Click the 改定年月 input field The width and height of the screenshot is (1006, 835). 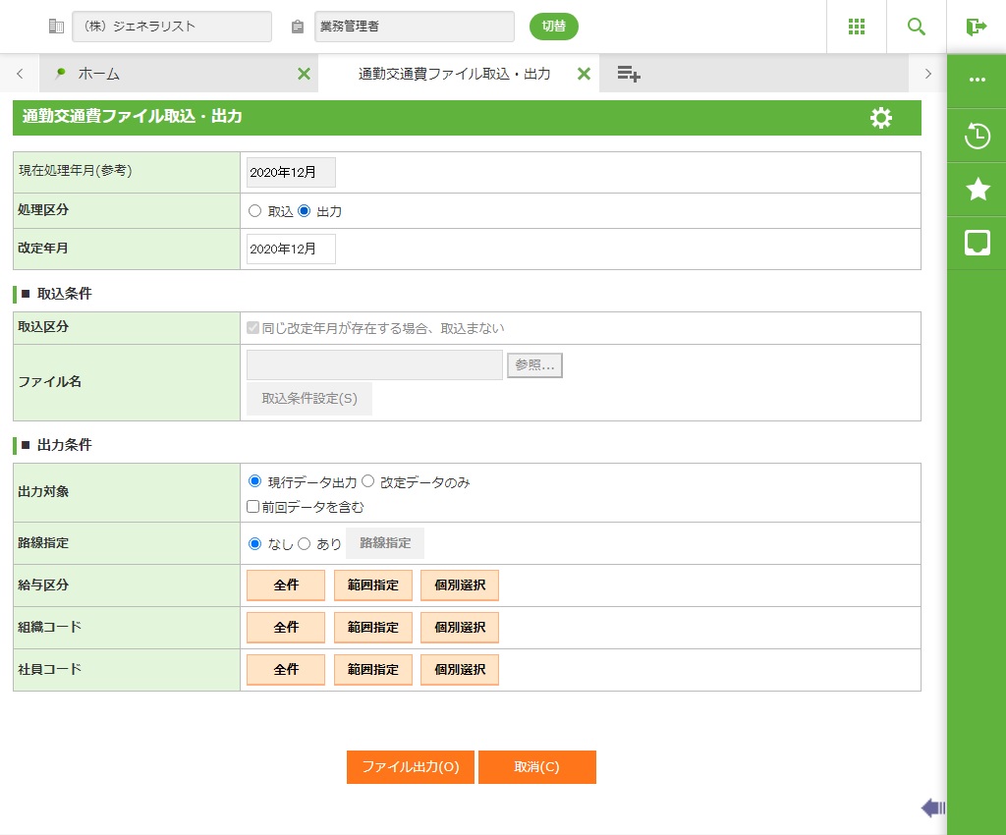pyautogui.click(x=291, y=250)
